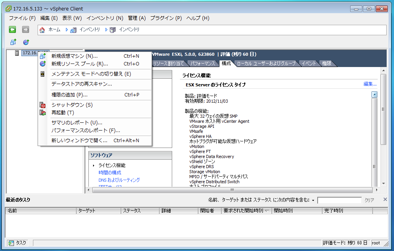Click the reboot icon in context menu
The height and width of the screenshot is (251, 394).
click(43, 113)
